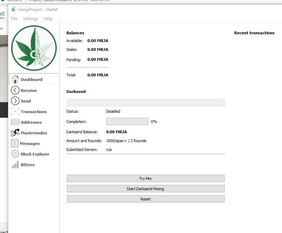The image size is (282, 233).
Task: Click the wide Darksend status bar
Action: coord(146,103)
